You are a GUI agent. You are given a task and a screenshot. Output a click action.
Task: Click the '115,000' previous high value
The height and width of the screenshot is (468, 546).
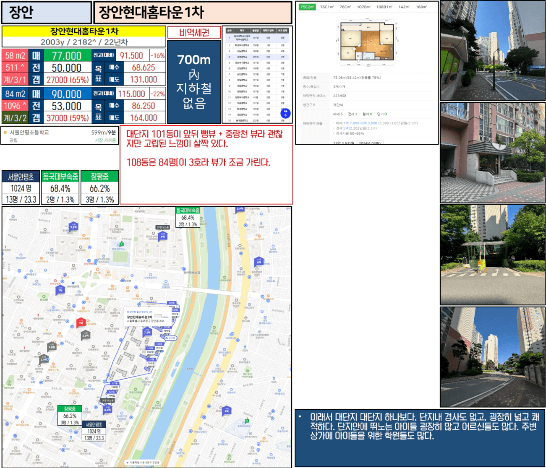[x=132, y=94]
